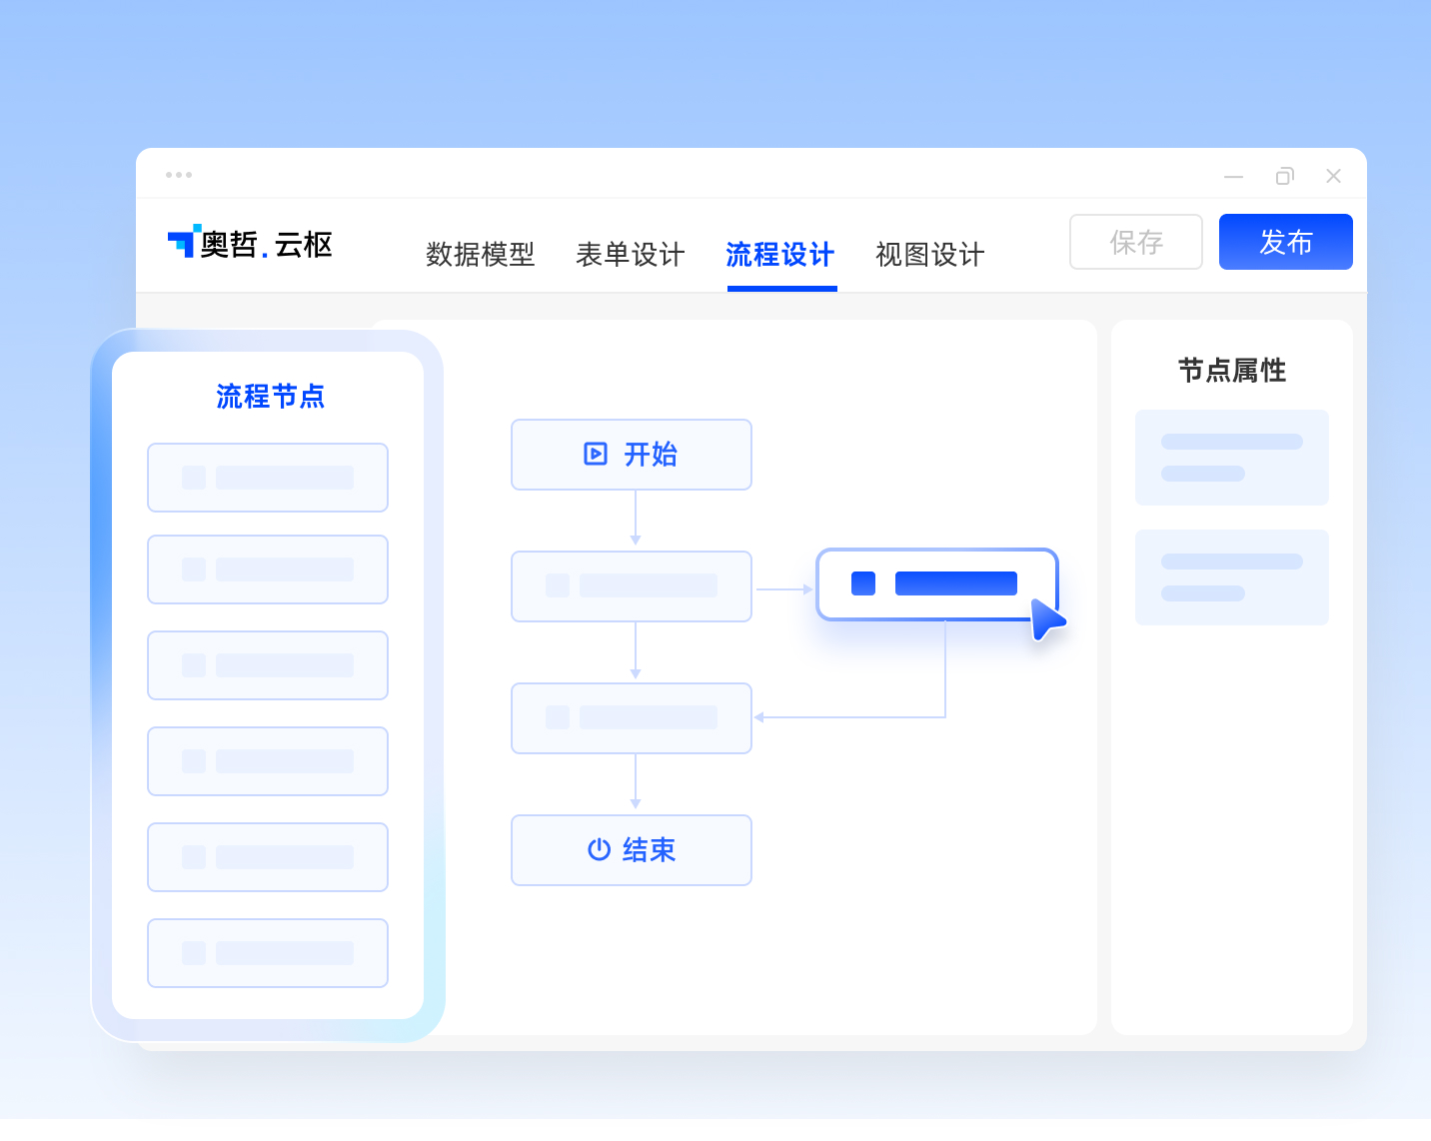Viewport: 1431px width, 1141px height.
Task: Click the first 节点属性 property card
Action: pyautogui.click(x=1232, y=458)
